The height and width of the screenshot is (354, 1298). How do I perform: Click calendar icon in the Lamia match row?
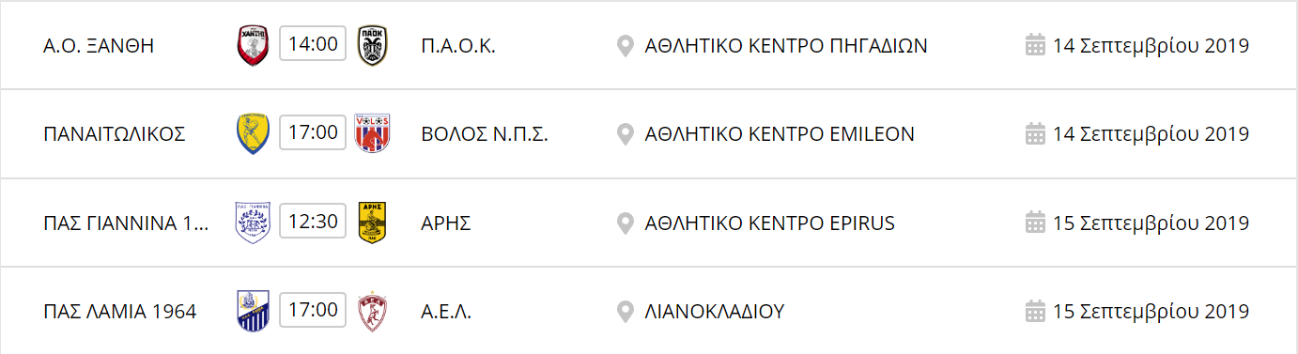(1035, 311)
